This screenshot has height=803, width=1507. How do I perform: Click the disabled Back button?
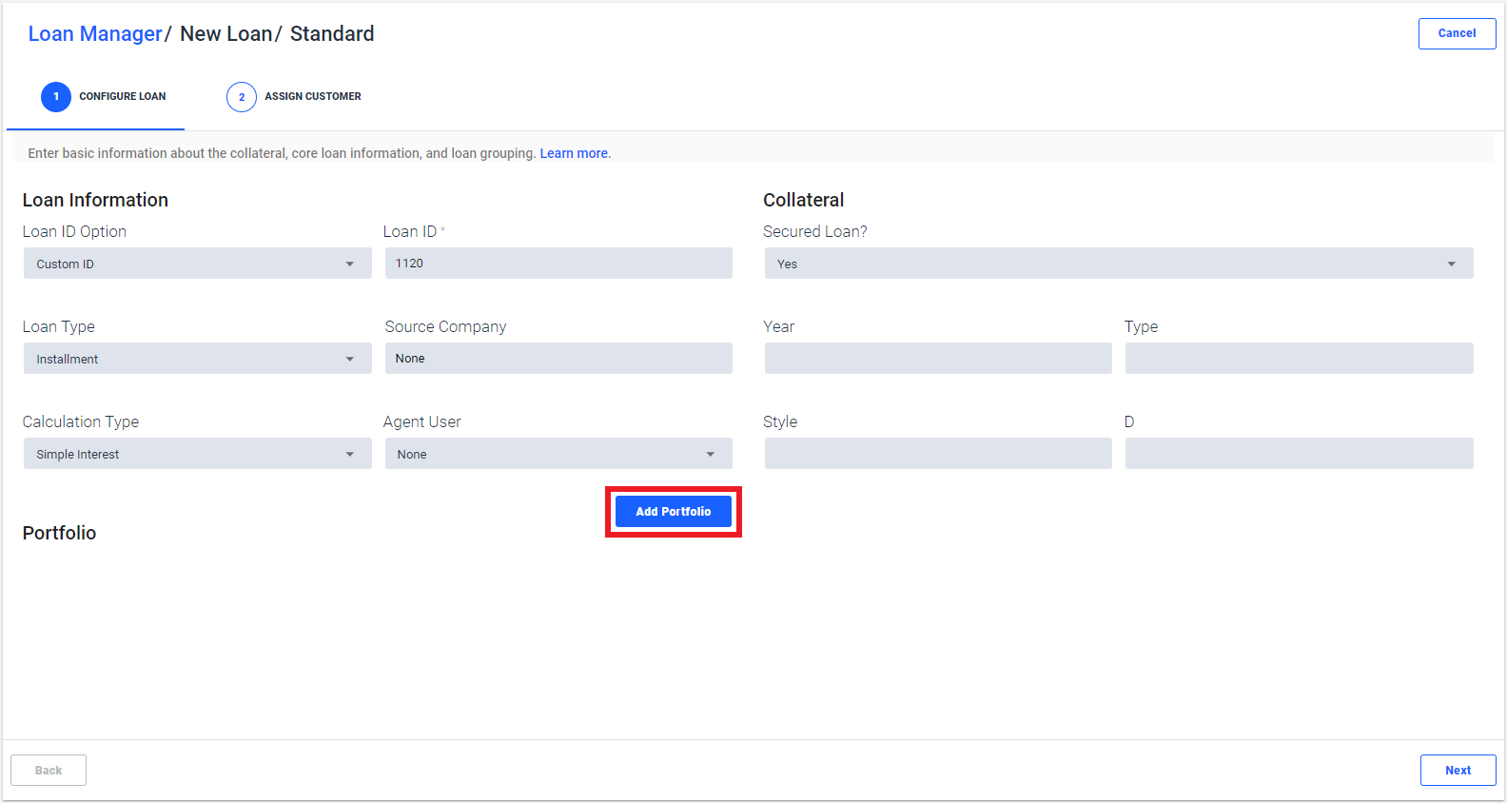pos(49,771)
